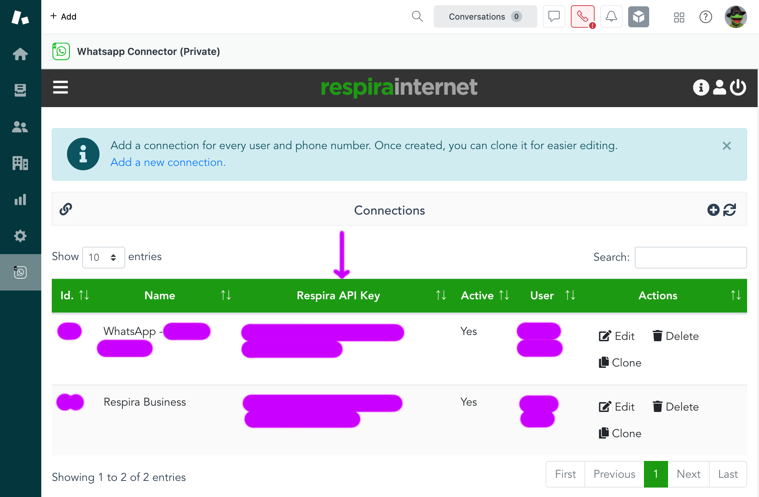The image size is (759, 497).
Task: Edit the Respira Business connection
Action: point(617,407)
